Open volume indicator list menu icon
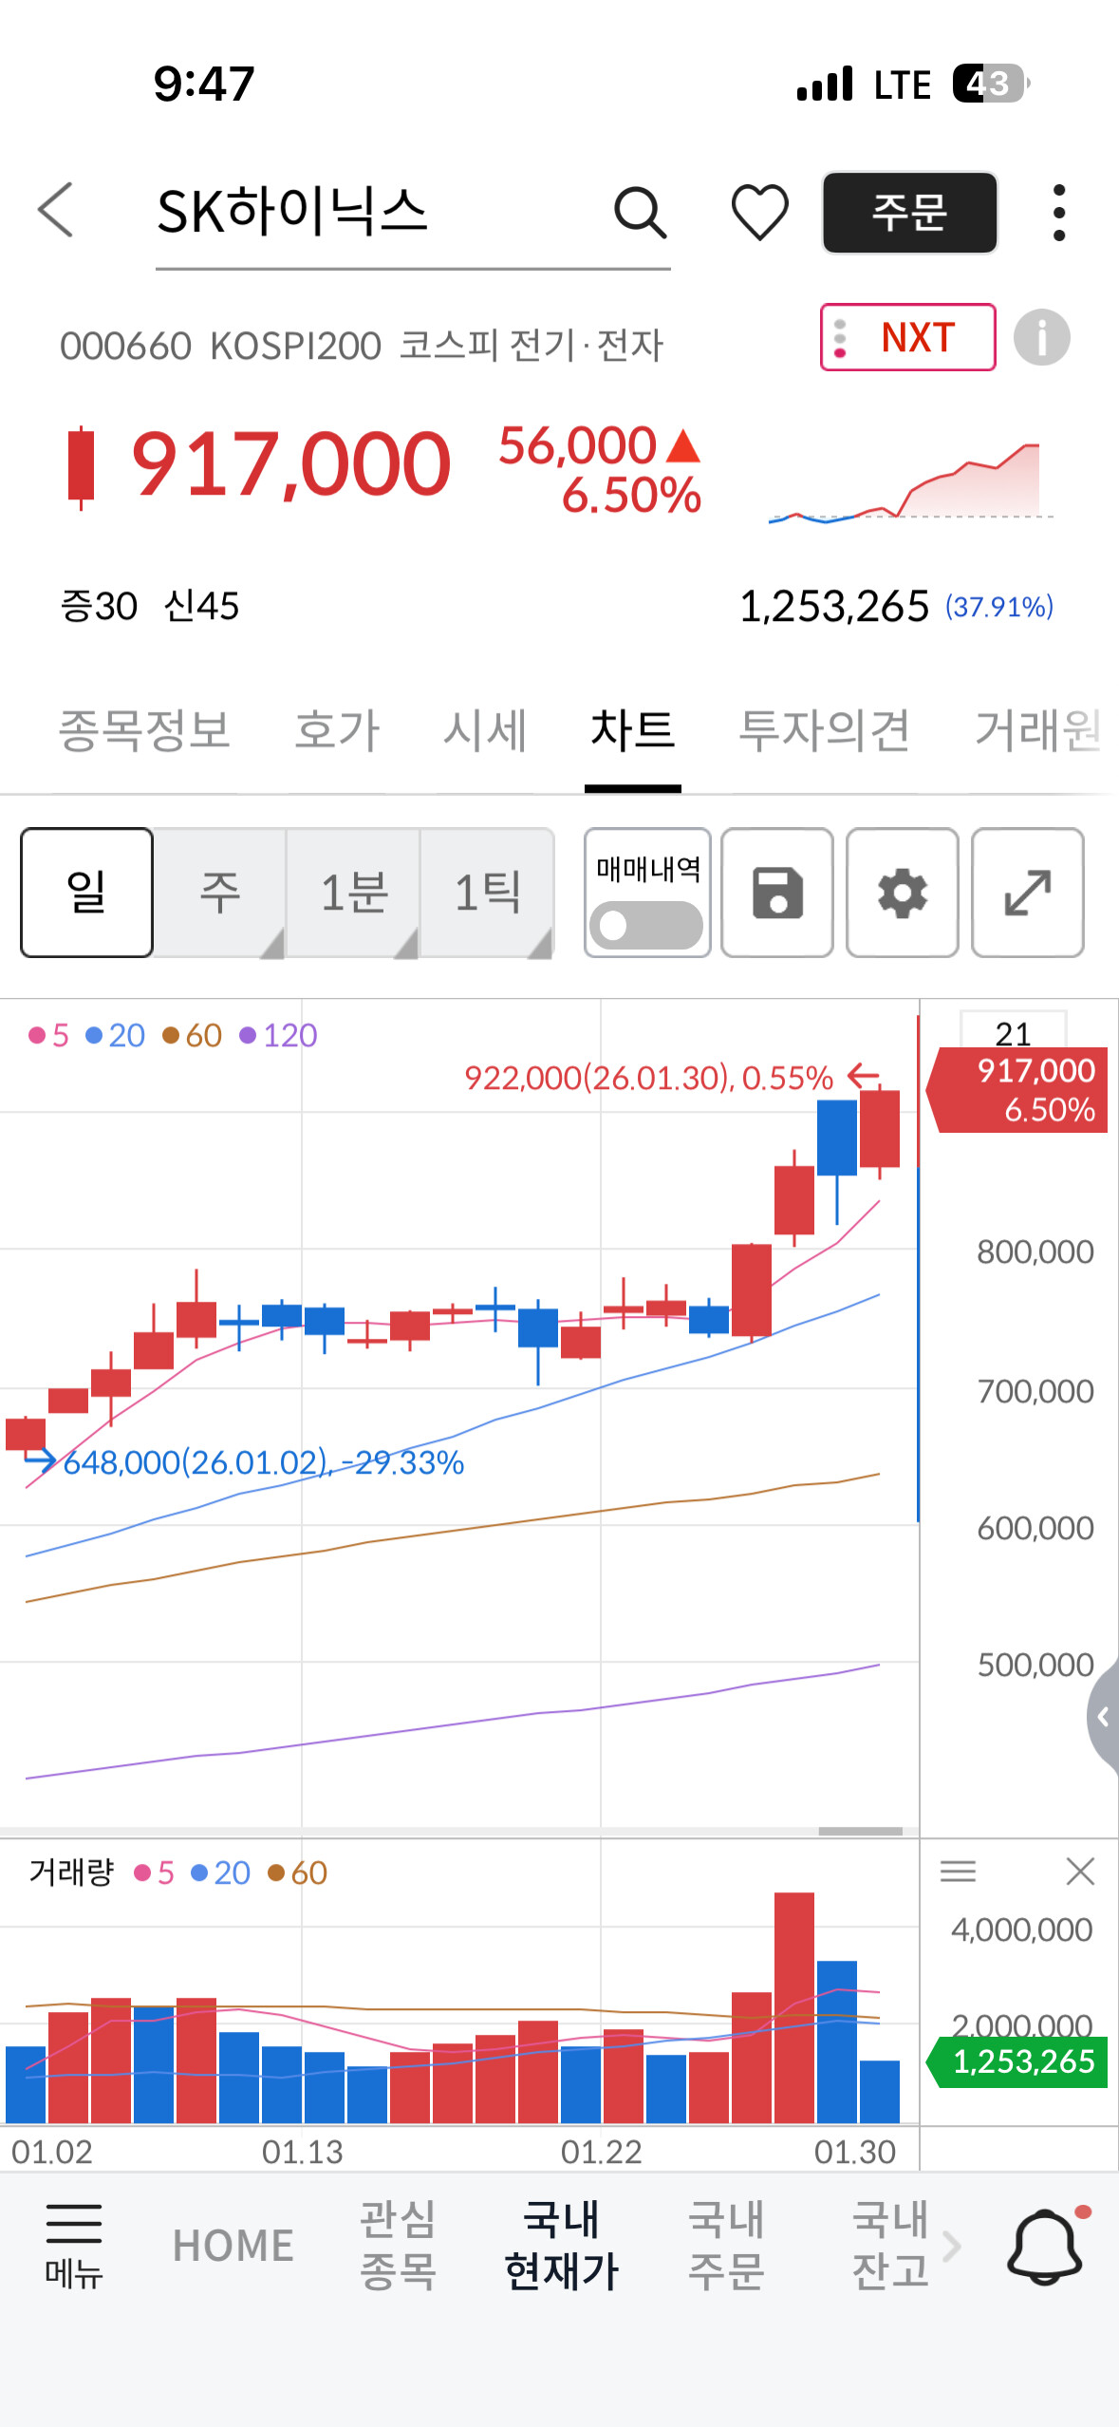 [x=958, y=1872]
